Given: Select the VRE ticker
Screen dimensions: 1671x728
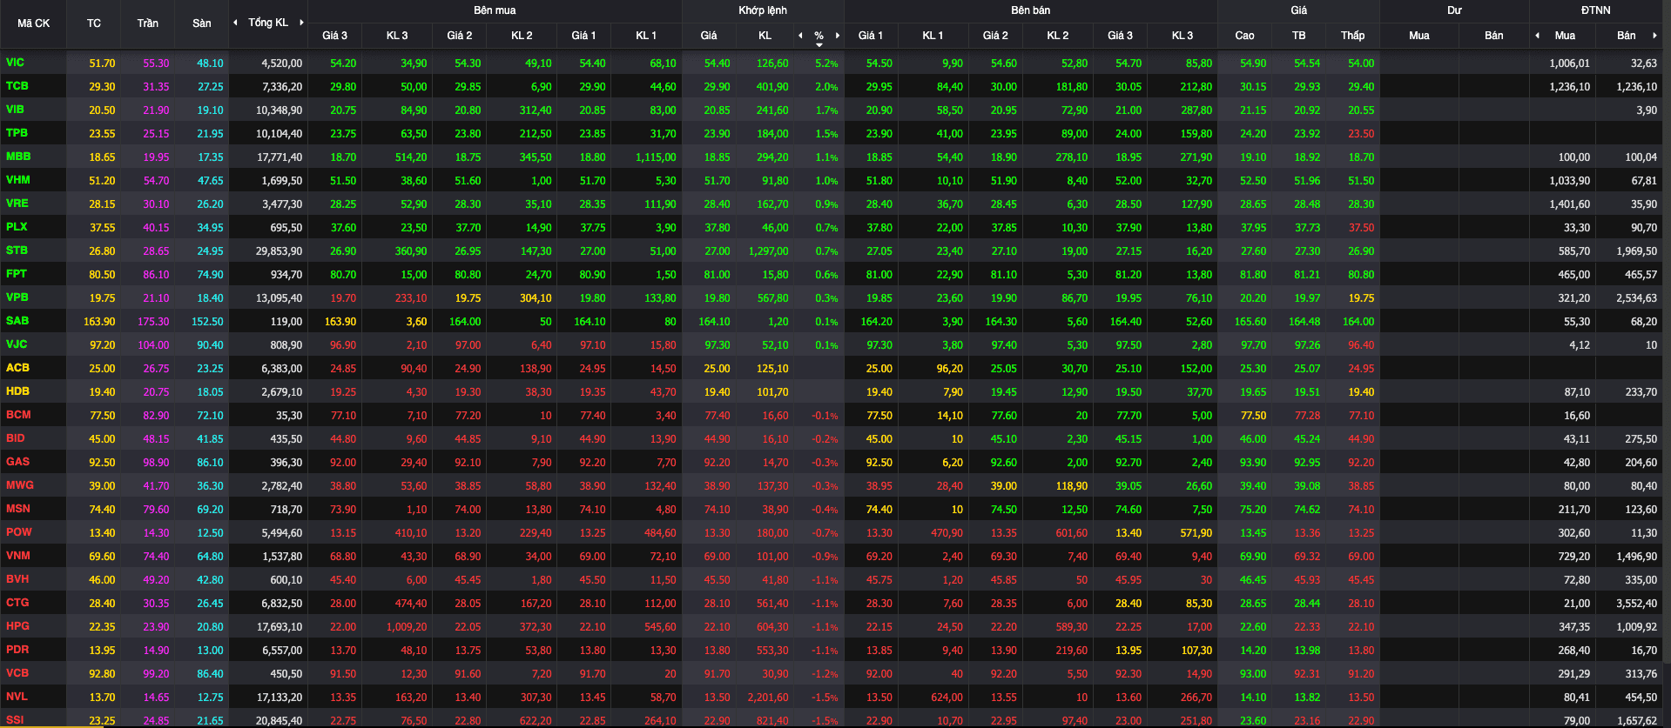Looking at the screenshot, I should pyautogui.click(x=17, y=204).
